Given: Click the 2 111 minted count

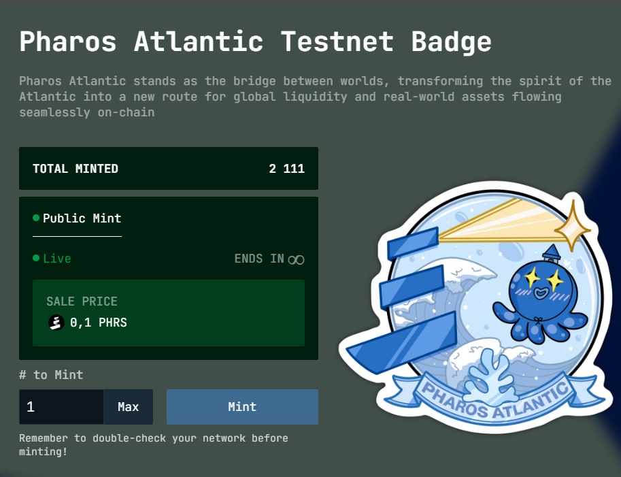Looking at the screenshot, I should [287, 168].
